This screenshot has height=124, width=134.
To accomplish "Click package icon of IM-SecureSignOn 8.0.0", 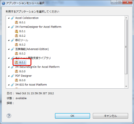I will 16,71.
